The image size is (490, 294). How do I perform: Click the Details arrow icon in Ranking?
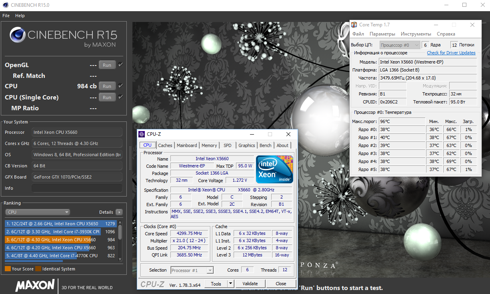click(119, 212)
